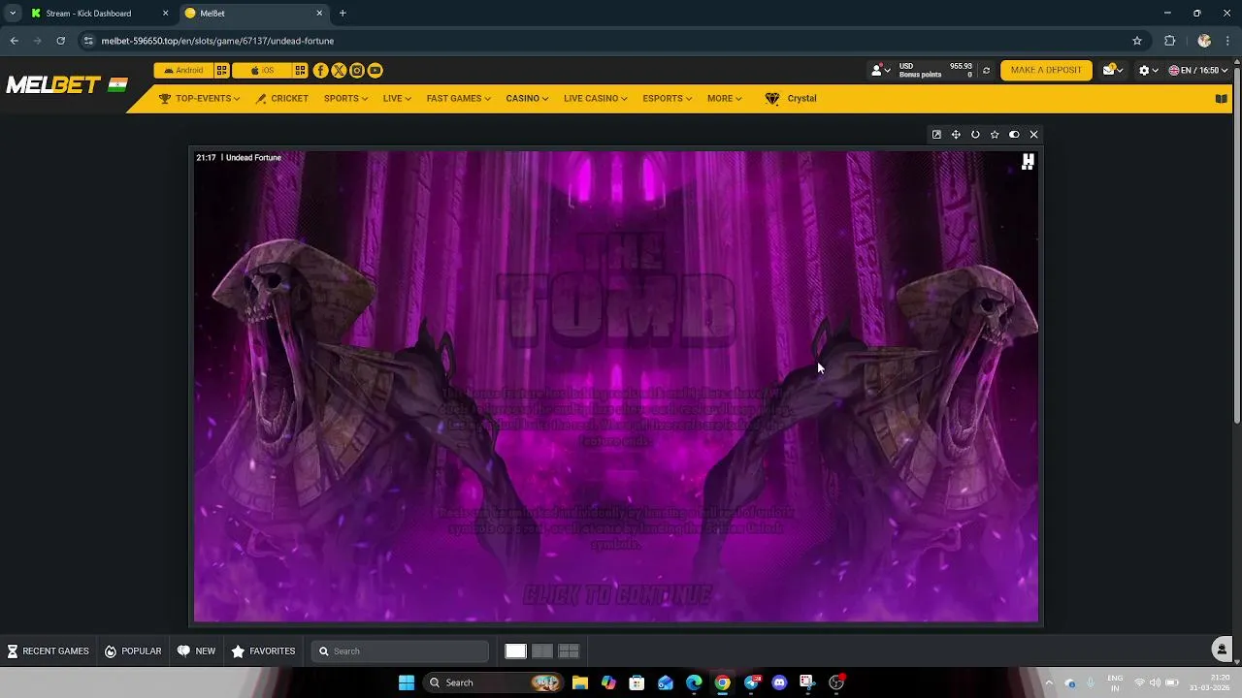Click the four-arrow move/fullscreen icon
The height and width of the screenshot is (698, 1242).
[956, 135]
